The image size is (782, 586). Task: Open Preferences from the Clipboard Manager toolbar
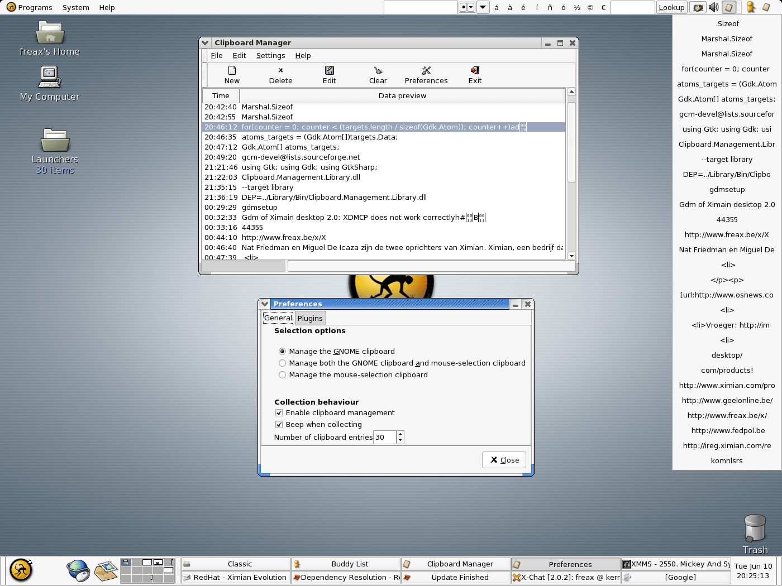point(426,74)
